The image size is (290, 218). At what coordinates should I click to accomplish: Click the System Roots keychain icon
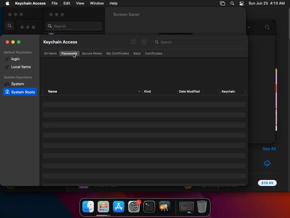click(x=7, y=92)
